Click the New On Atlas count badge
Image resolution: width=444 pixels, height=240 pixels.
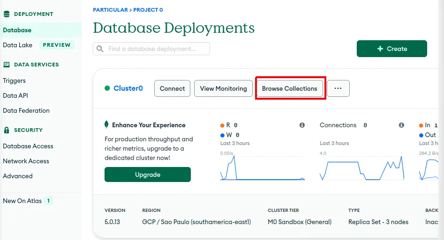click(48, 201)
